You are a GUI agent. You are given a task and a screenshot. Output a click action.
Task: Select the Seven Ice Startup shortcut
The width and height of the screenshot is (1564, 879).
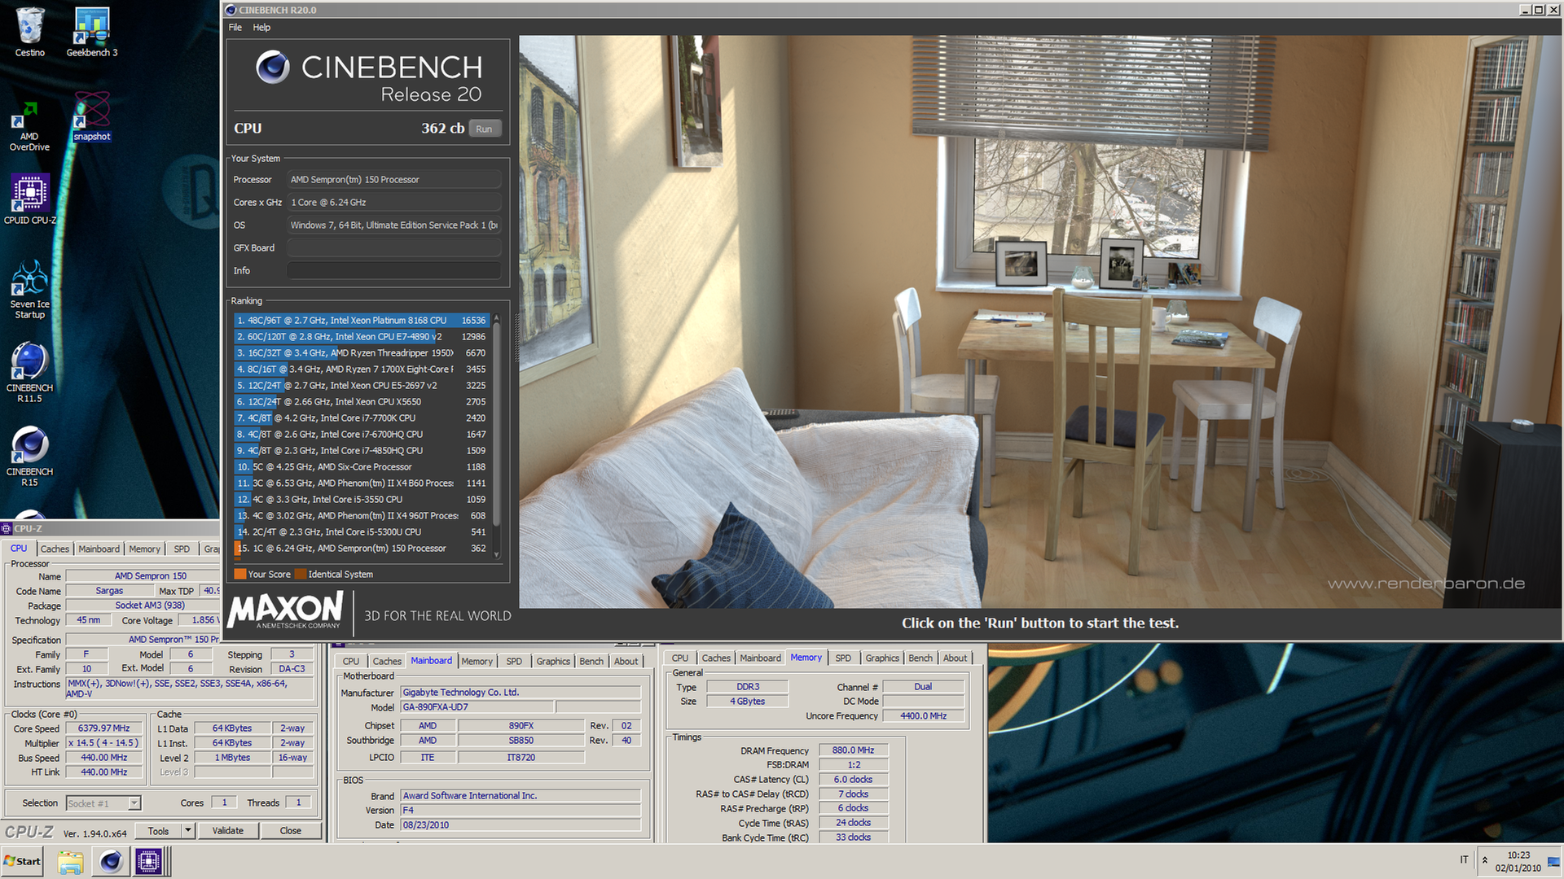click(30, 290)
